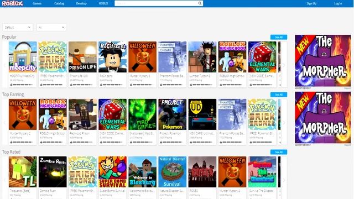Click See All for Top Earning section

tap(279, 95)
